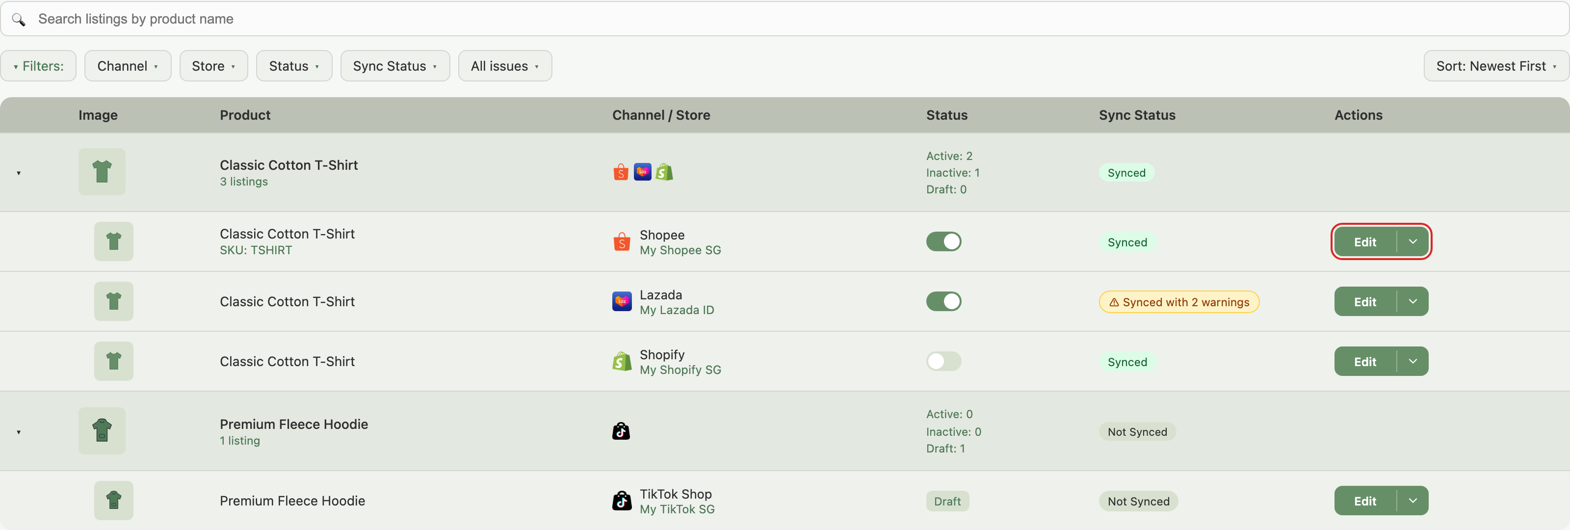Click Shopify logo next to My Shopify SG
This screenshot has height=530, width=1570.
point(622,361)
